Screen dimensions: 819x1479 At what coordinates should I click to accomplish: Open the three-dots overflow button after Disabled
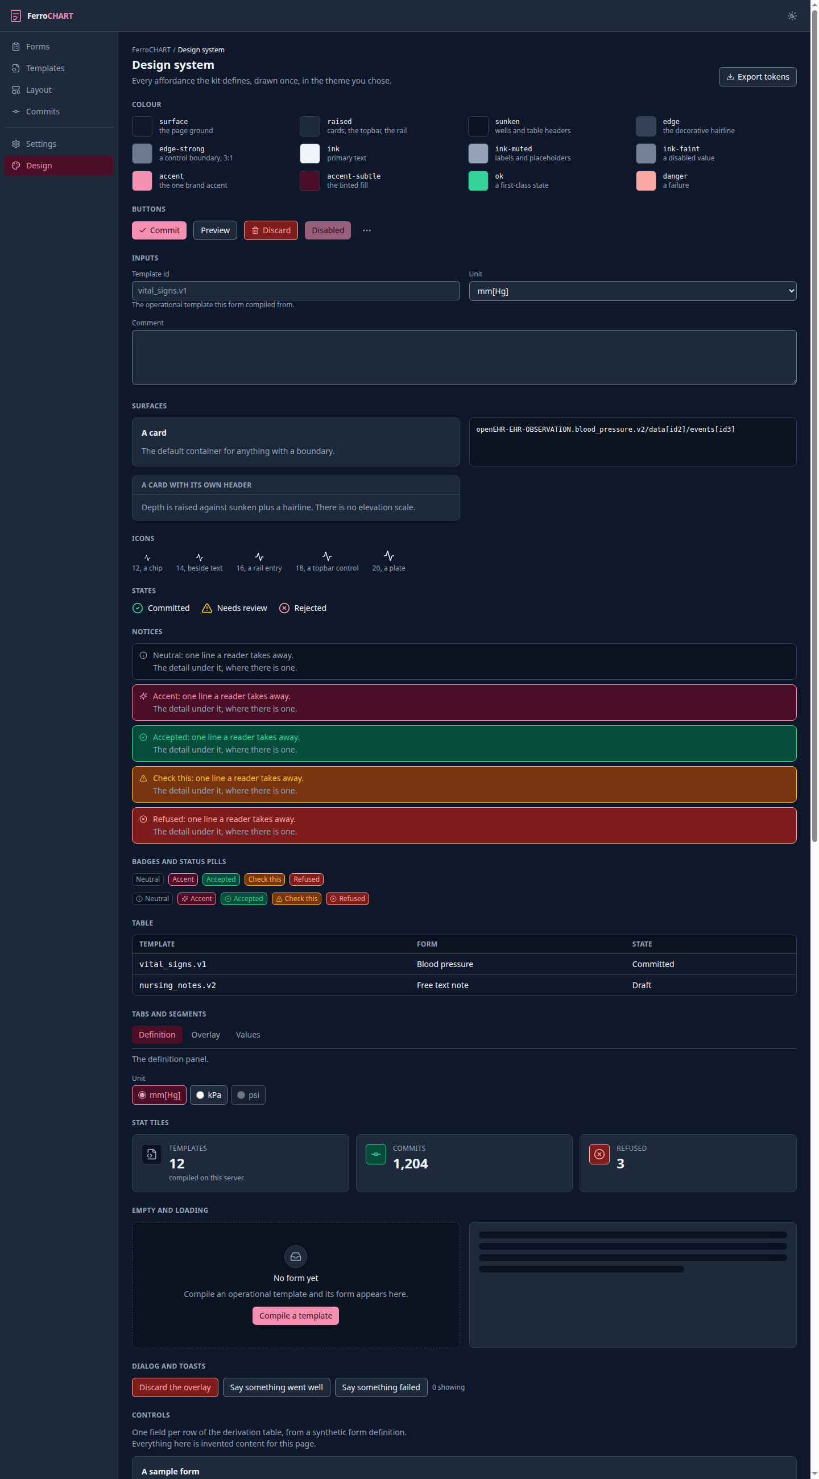(367, 230)
